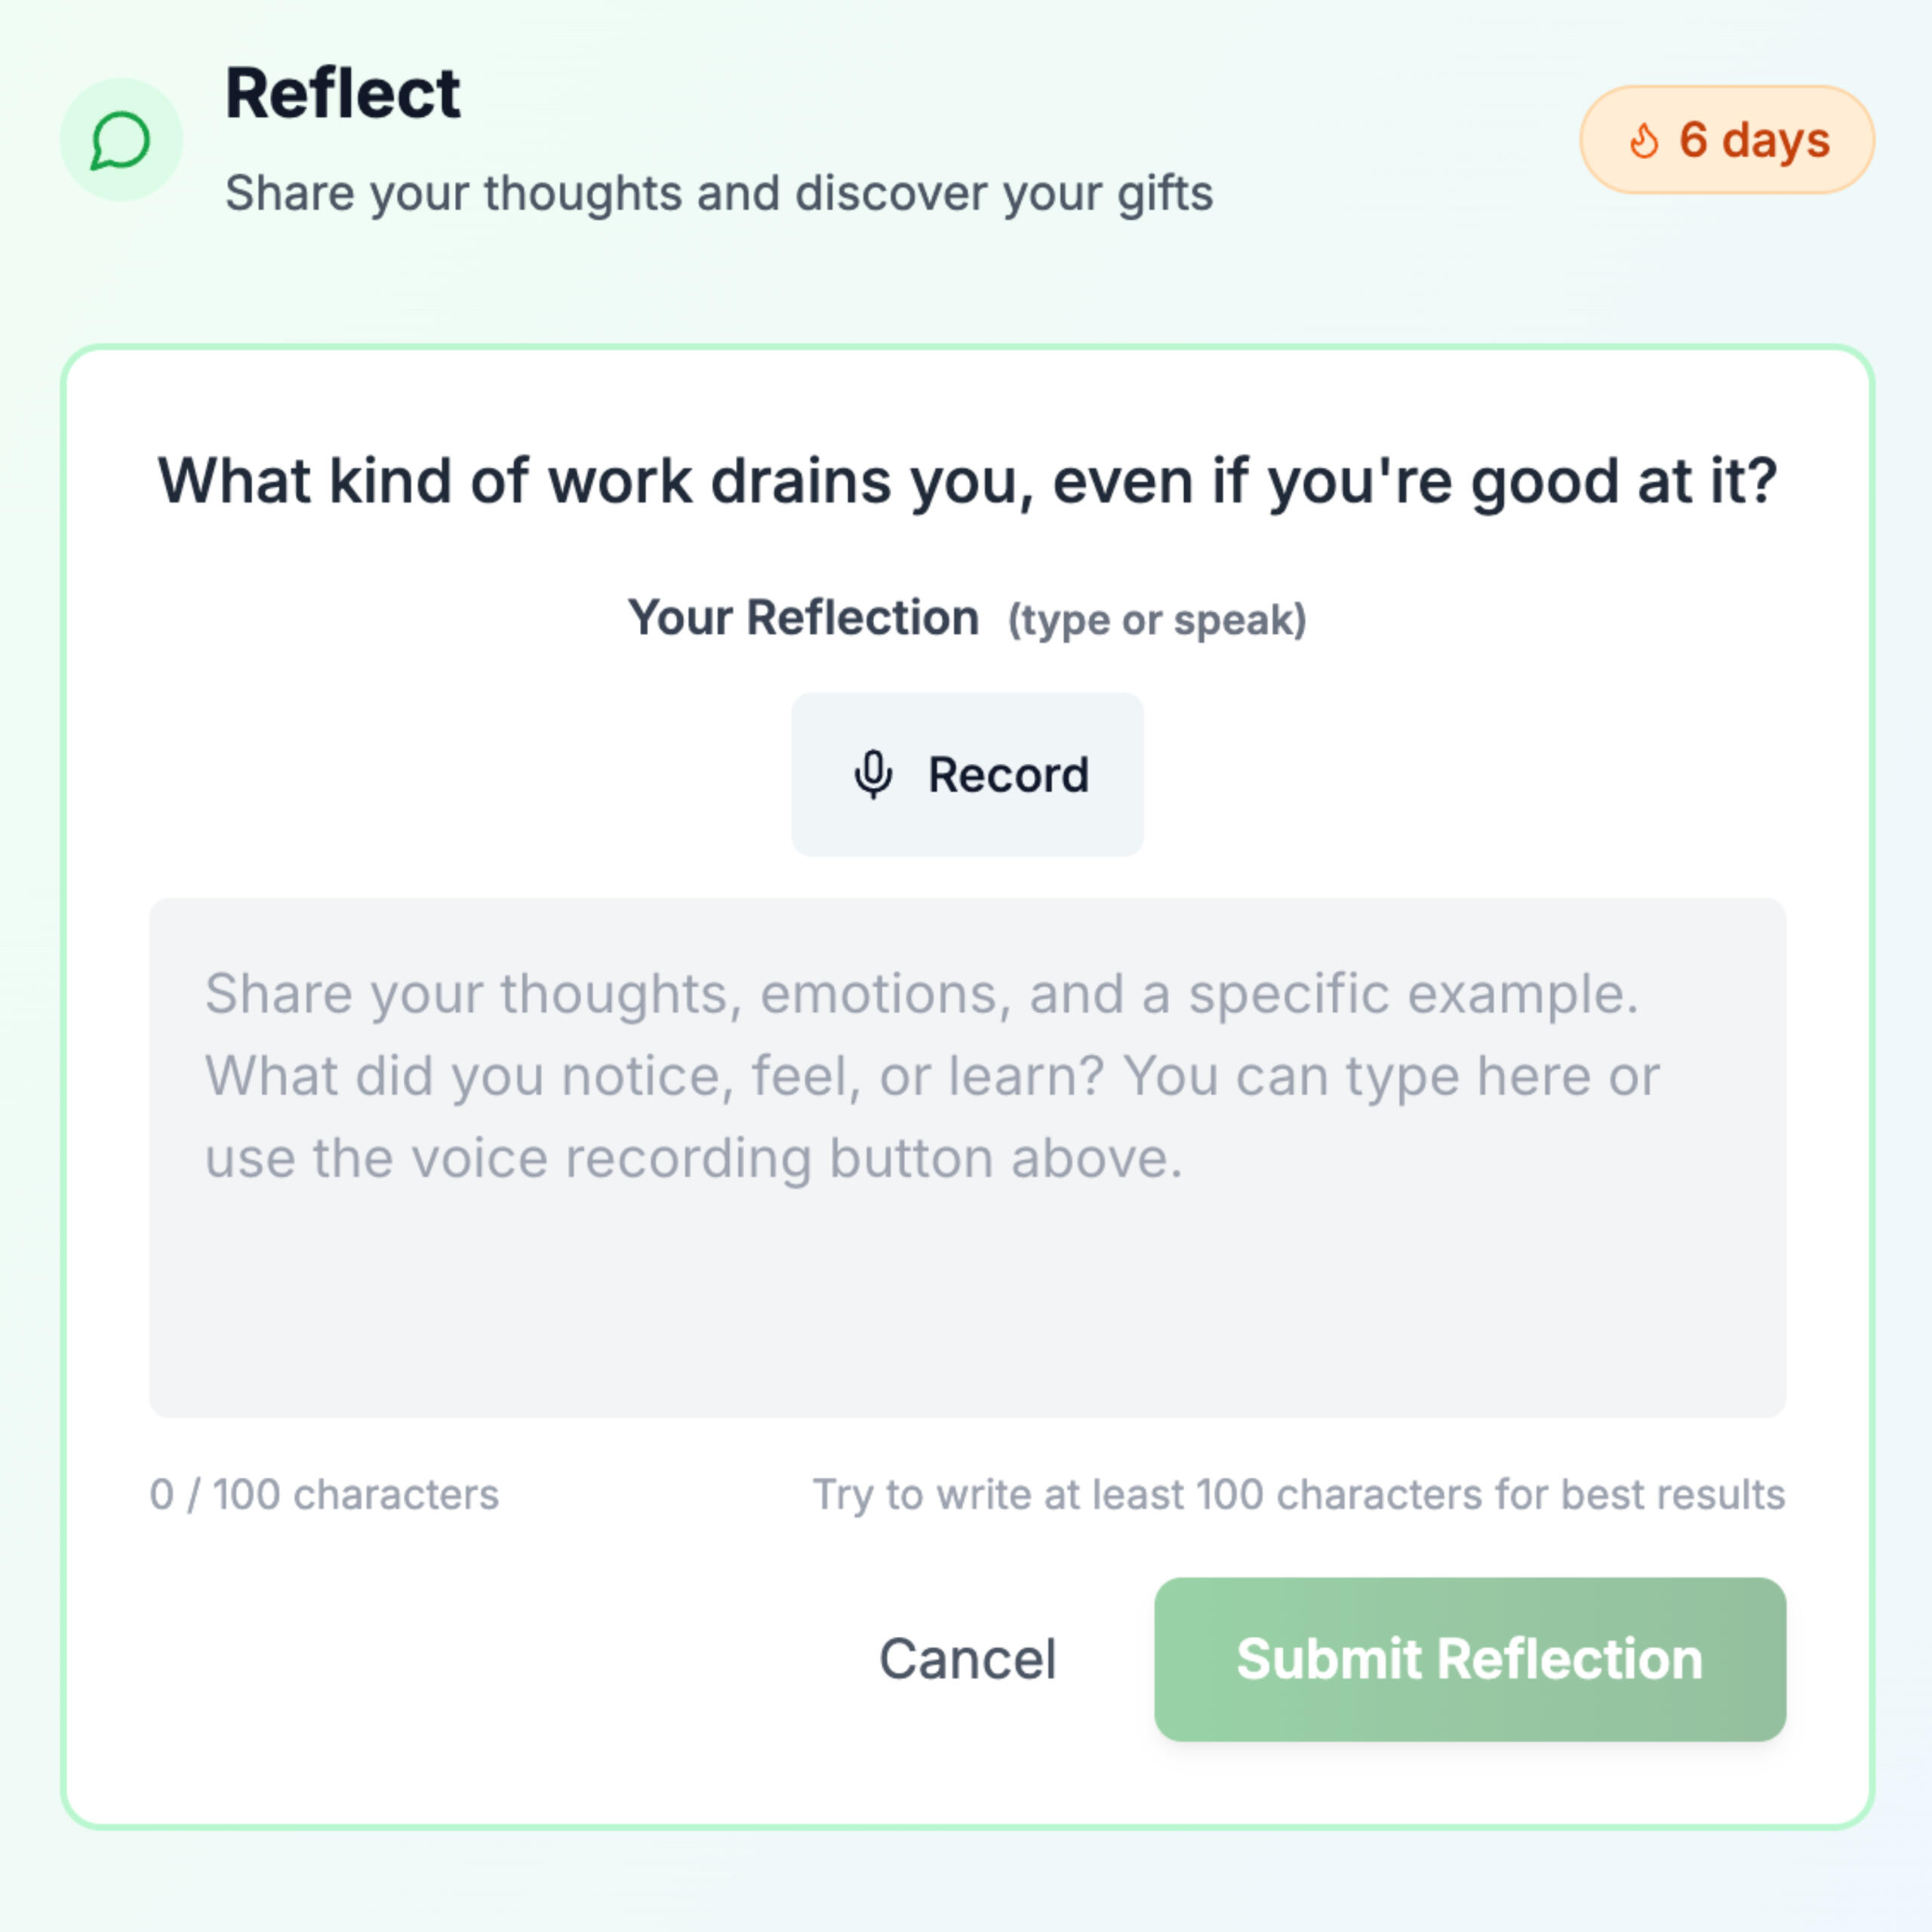
Task: Submit the reflection with Submit Reflection
Action: (x=1469, y=1659)
